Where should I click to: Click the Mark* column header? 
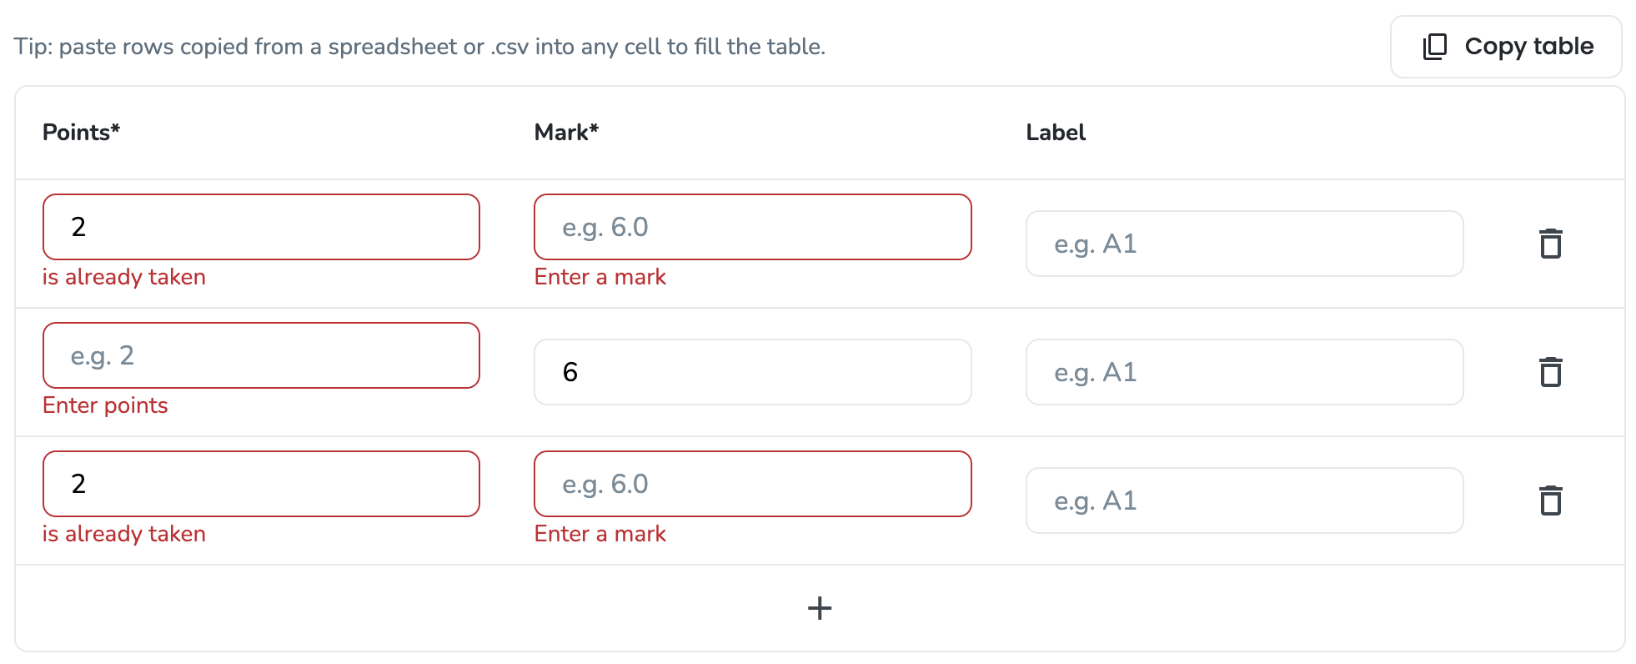[x=566, y=133]
